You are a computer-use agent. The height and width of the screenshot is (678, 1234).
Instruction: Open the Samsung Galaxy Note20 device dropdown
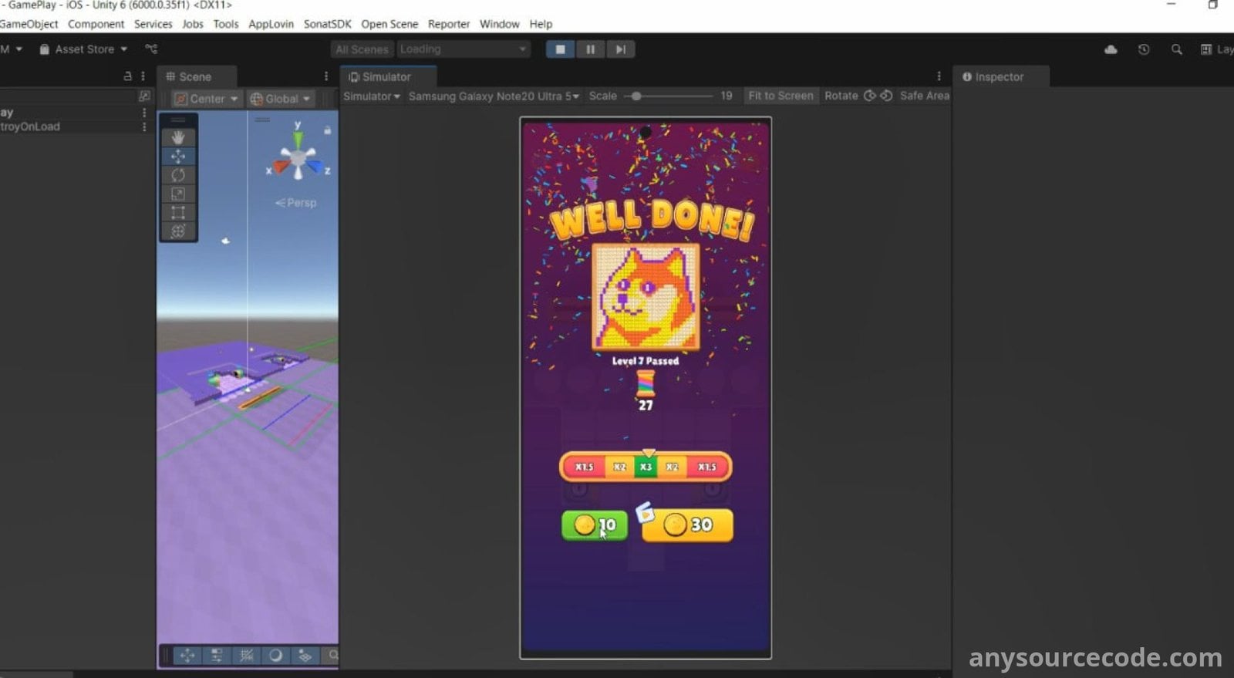pyautogui.click(x=494, y=96)
